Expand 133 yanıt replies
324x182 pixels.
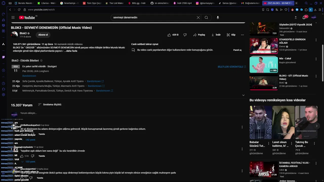point(29,162)
